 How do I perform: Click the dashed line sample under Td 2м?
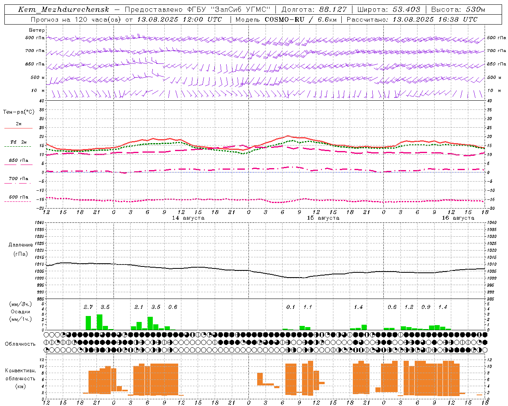[17, 146]
